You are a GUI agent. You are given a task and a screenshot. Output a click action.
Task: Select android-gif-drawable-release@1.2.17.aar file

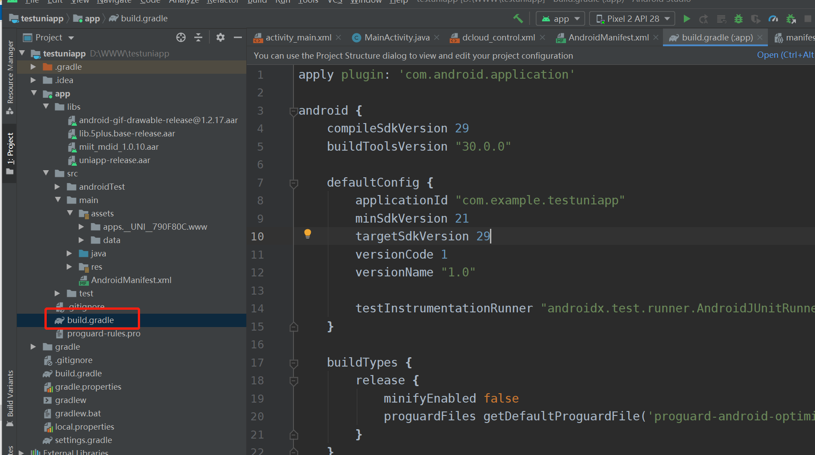pyautogui.click(x=158, y=120)
